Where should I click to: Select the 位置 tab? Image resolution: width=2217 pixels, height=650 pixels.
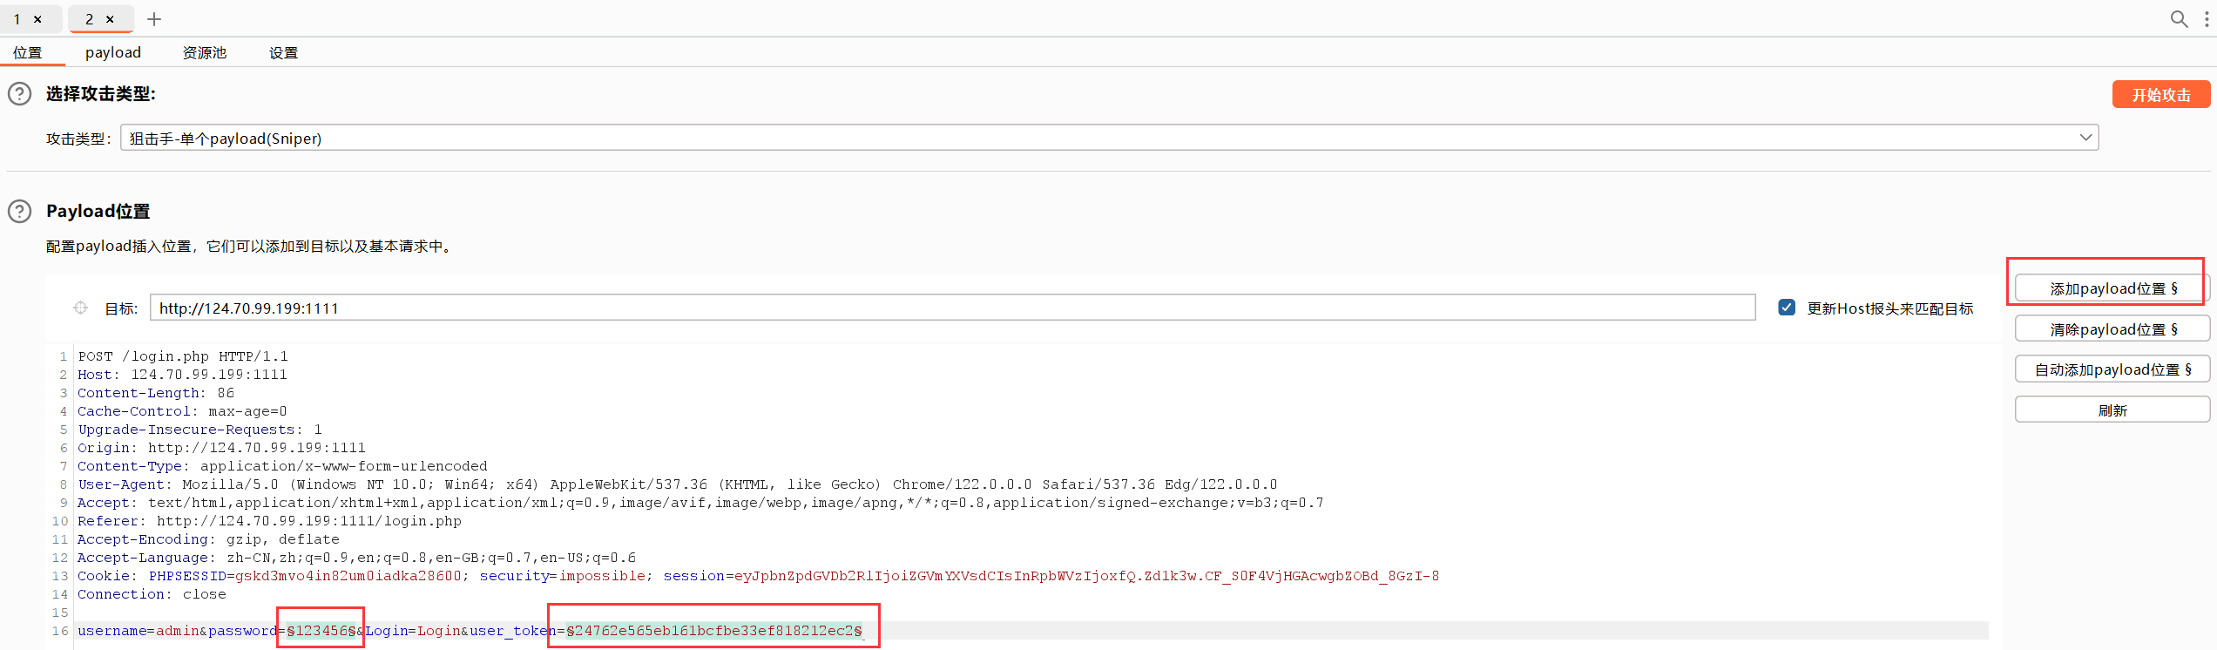point(28,53)
